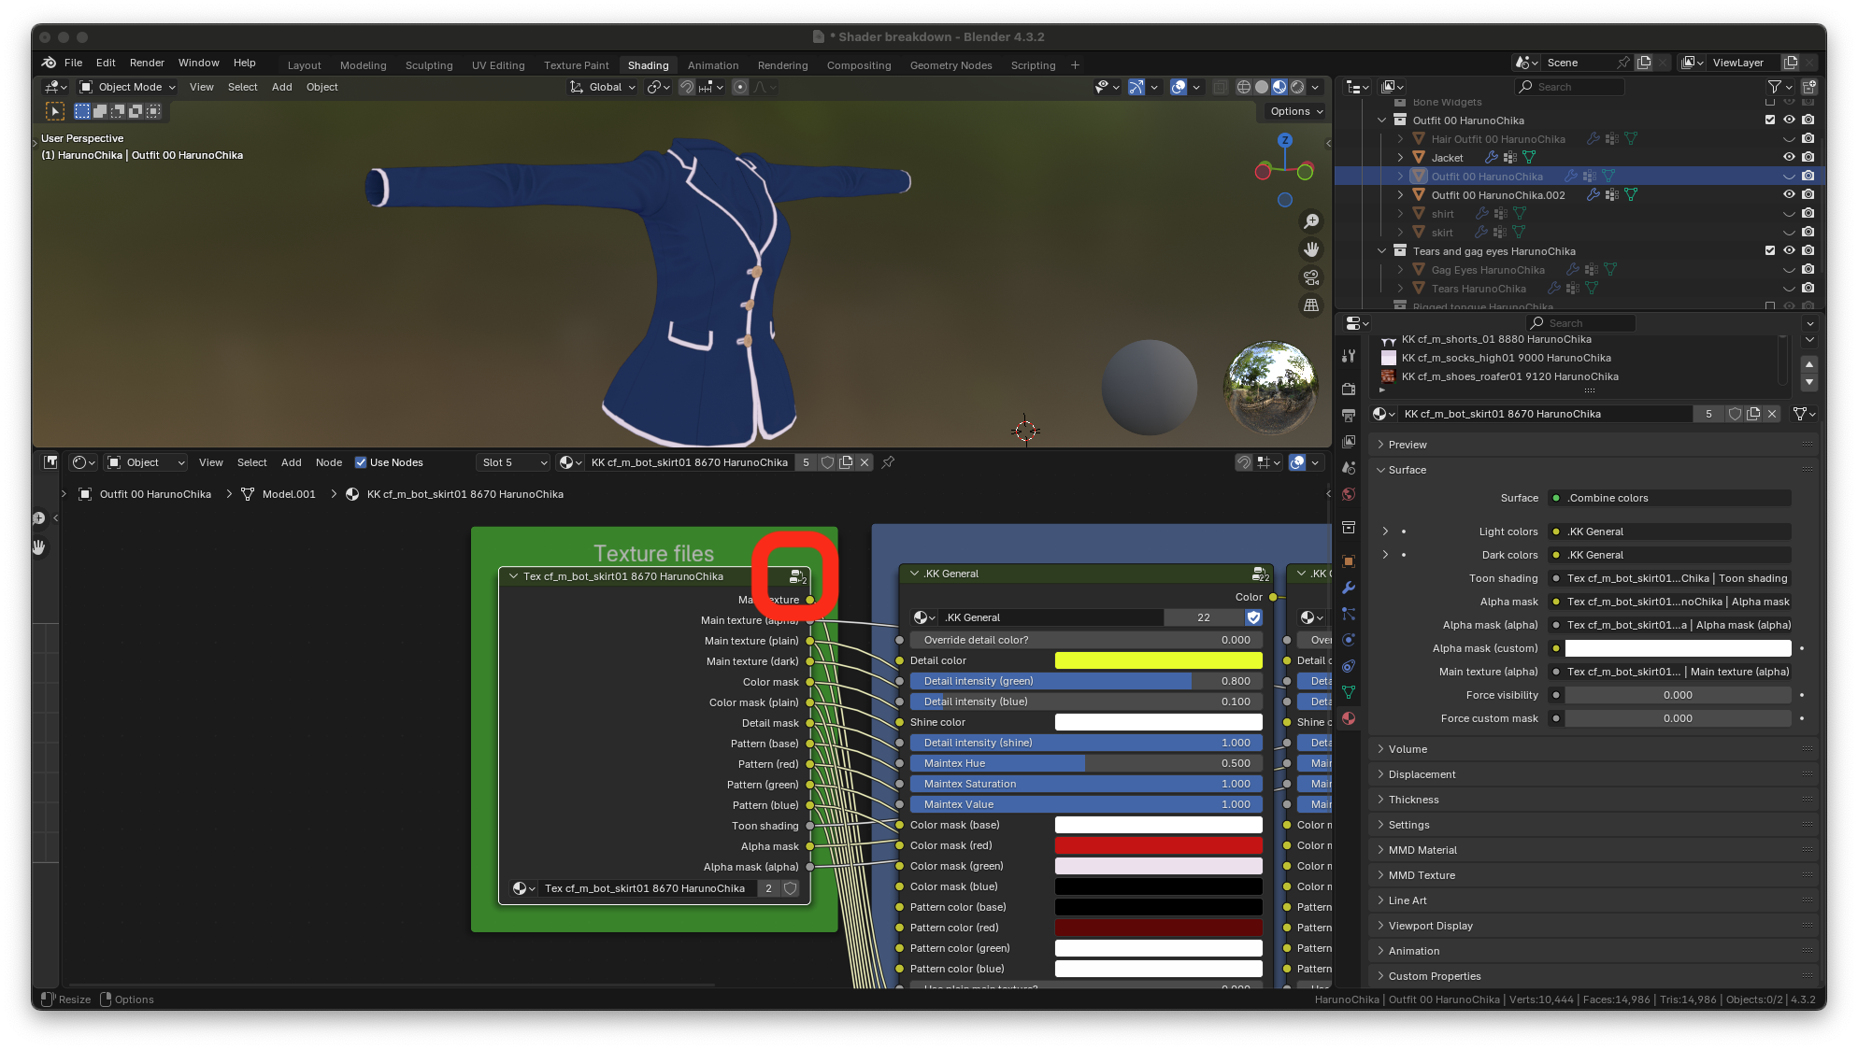Open Node menu in node editor
Screen dimensions: 1858x1049
(x=328, y=462)
